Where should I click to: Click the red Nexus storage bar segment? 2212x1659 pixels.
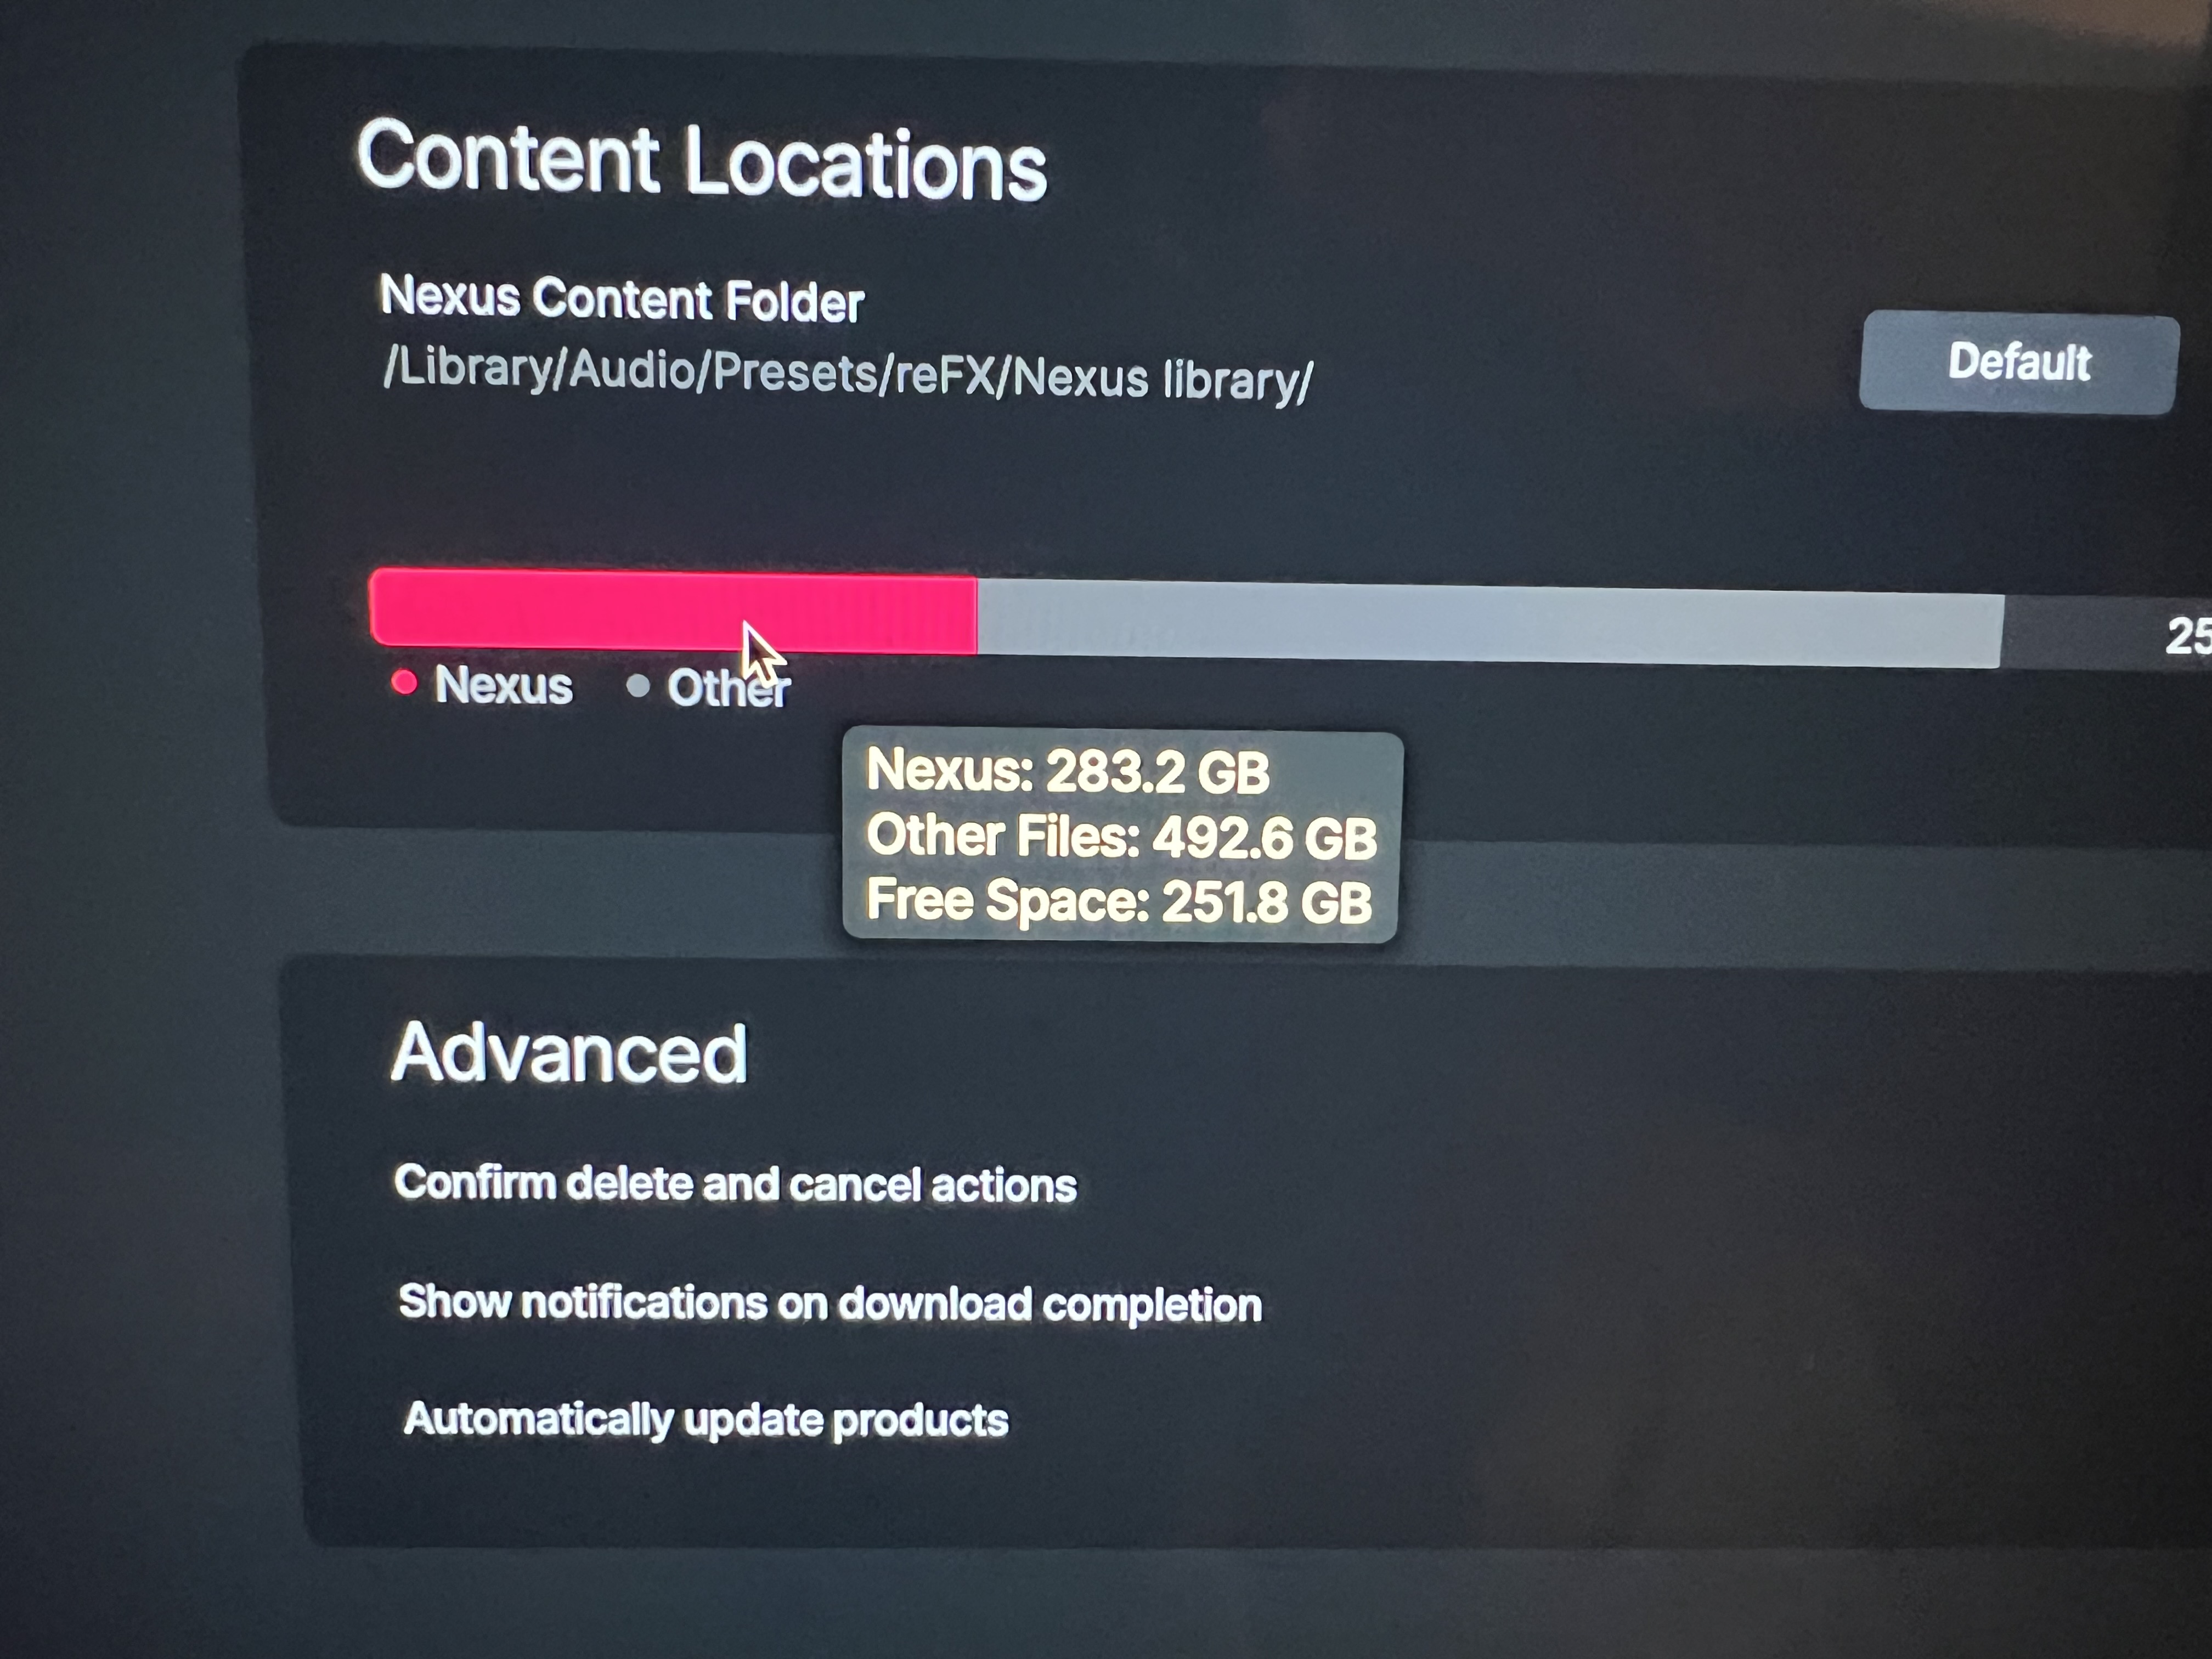673,610
